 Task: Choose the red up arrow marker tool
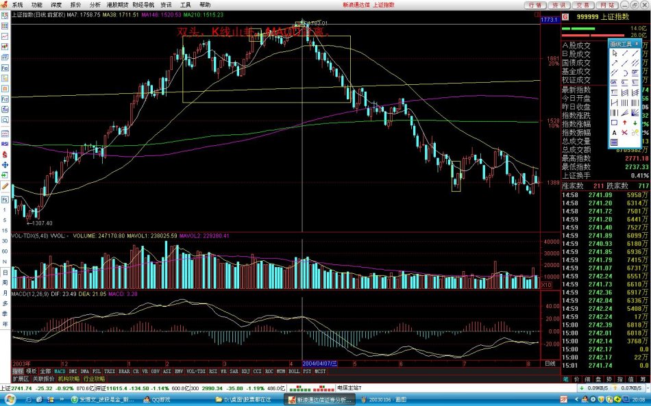(625, 123)
